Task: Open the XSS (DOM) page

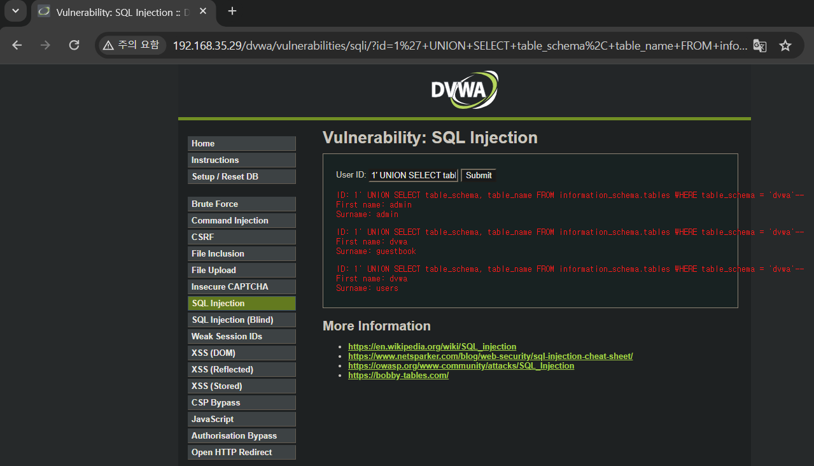Action: 242,353
